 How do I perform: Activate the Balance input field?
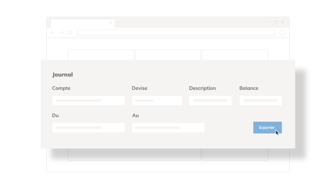[261, 101]
